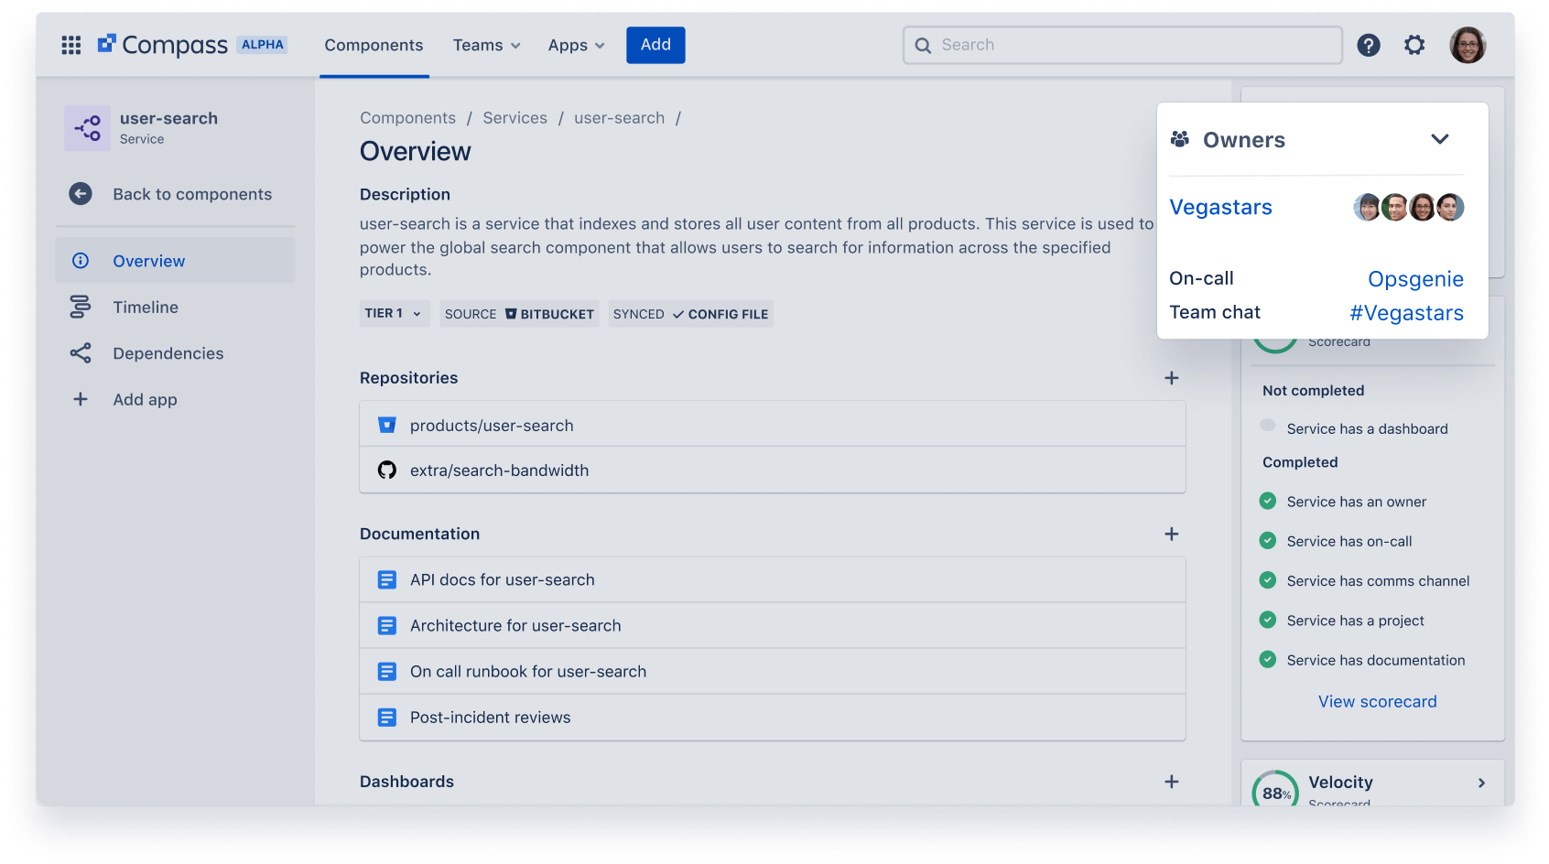The width and height of the screenshot is (1549, 864).
Task: Collapse the Owners panel
Action: point(1440,139)
